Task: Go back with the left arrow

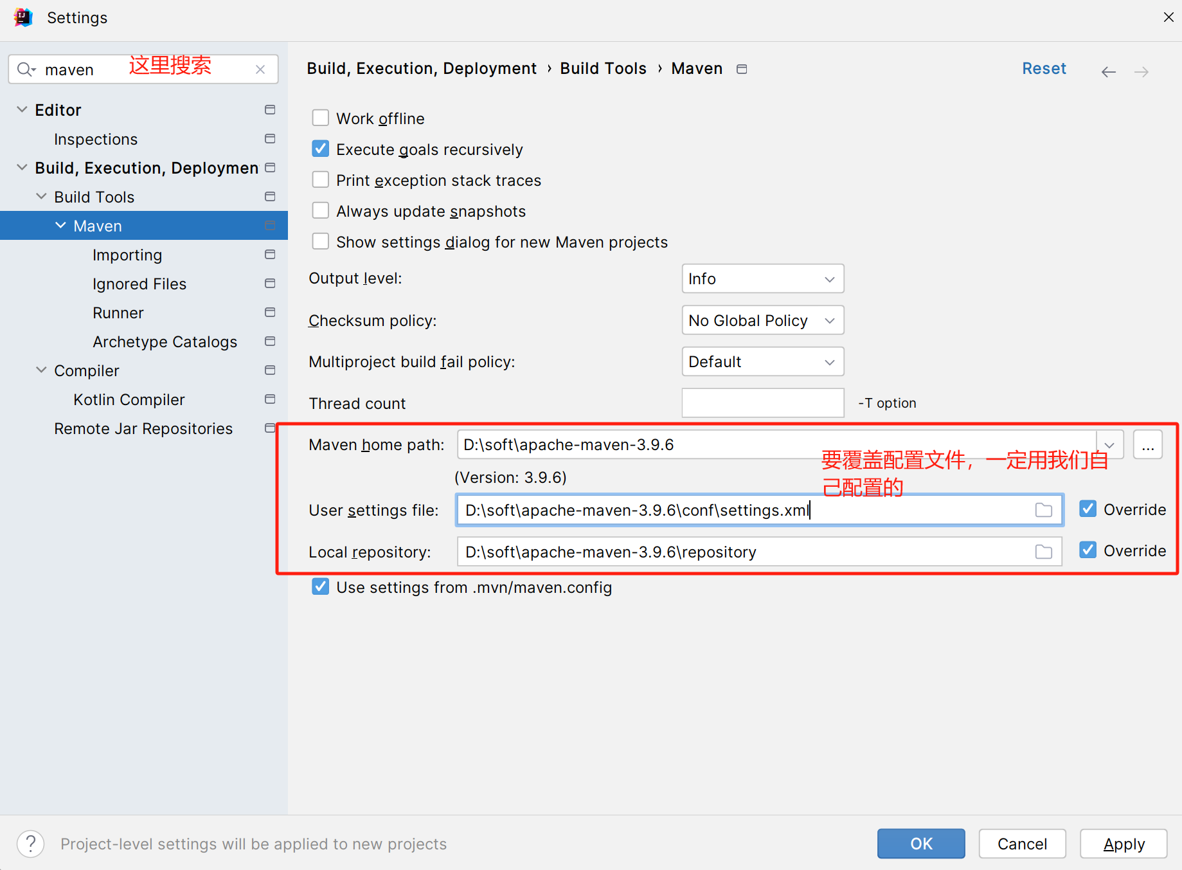Action: coord(1108,71)
